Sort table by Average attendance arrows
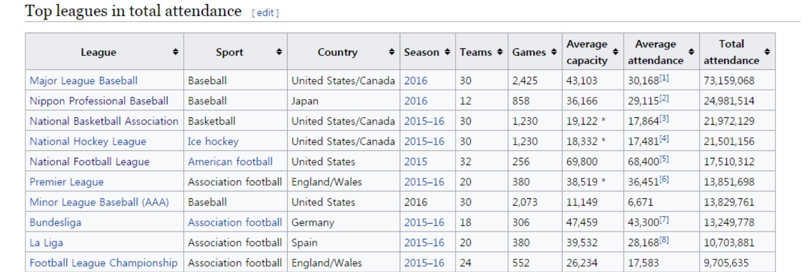Screen dimensions: 809x272 [x=692, y=52]
